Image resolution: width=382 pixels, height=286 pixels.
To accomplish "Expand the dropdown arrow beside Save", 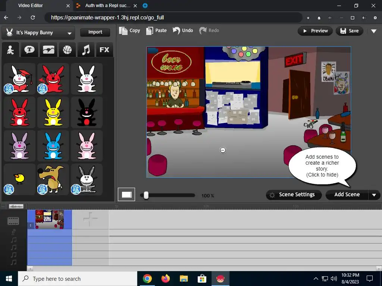I will click(x=374, y=31).
